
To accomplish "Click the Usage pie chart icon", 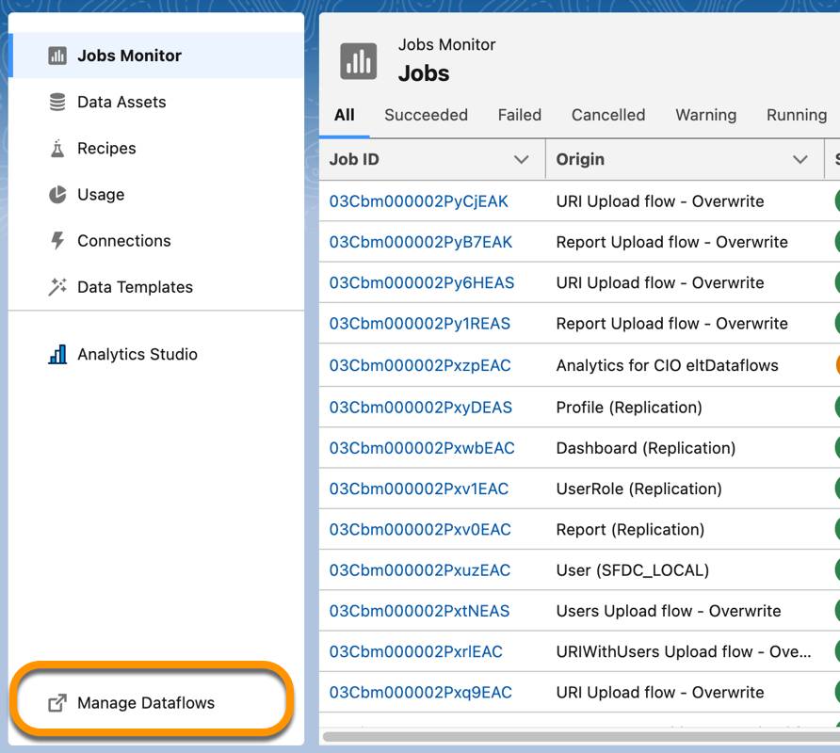I will coord(57,195).
